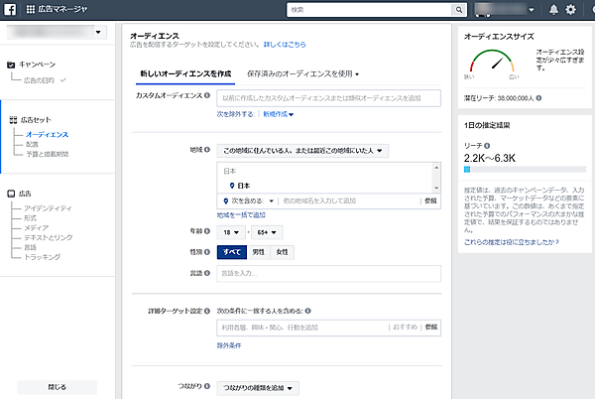This screenshot has height=399, width=595.
Task: Select すべて gender option
Action: coord(230,252)
